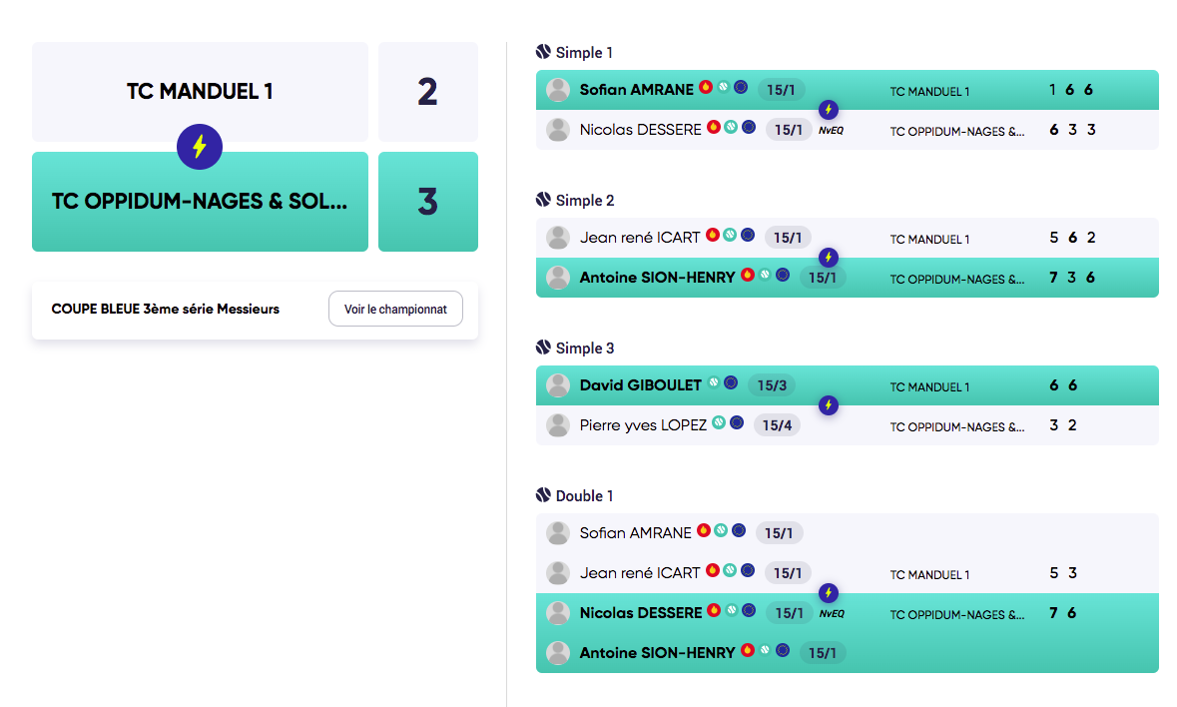Viewport: 1177px width, 707px height.
Task: Click the Simple 2 lightning bolt badge
Action: click(x=828, y=258)
